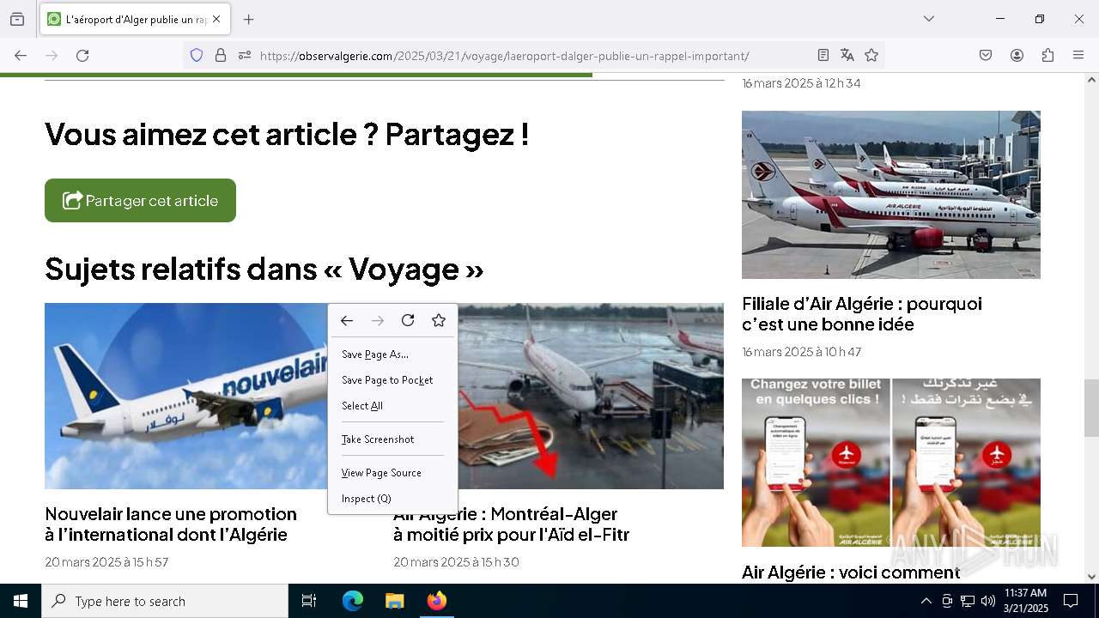
Task: Reload page from browser toolbar
Action: click(82, 56)
